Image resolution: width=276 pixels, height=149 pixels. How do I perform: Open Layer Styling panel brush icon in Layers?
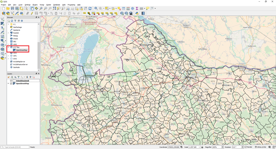coord(8,77)
